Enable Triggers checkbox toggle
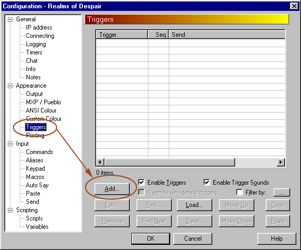This screenshot has height=250, width=301. point(142,182)
